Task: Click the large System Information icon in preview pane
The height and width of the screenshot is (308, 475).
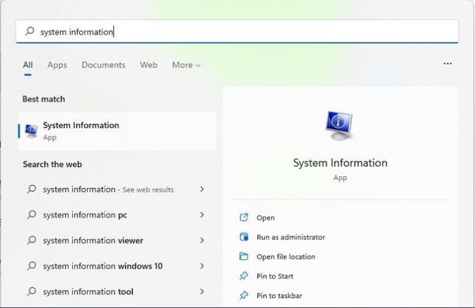Action: pyautogui.click(x=339, y=127)
